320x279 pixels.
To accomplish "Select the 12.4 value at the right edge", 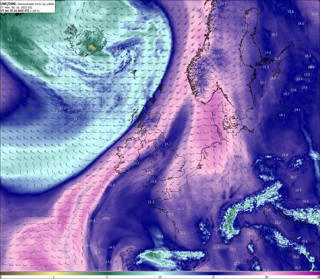I will pyautogui.click(x=311, y=67).
